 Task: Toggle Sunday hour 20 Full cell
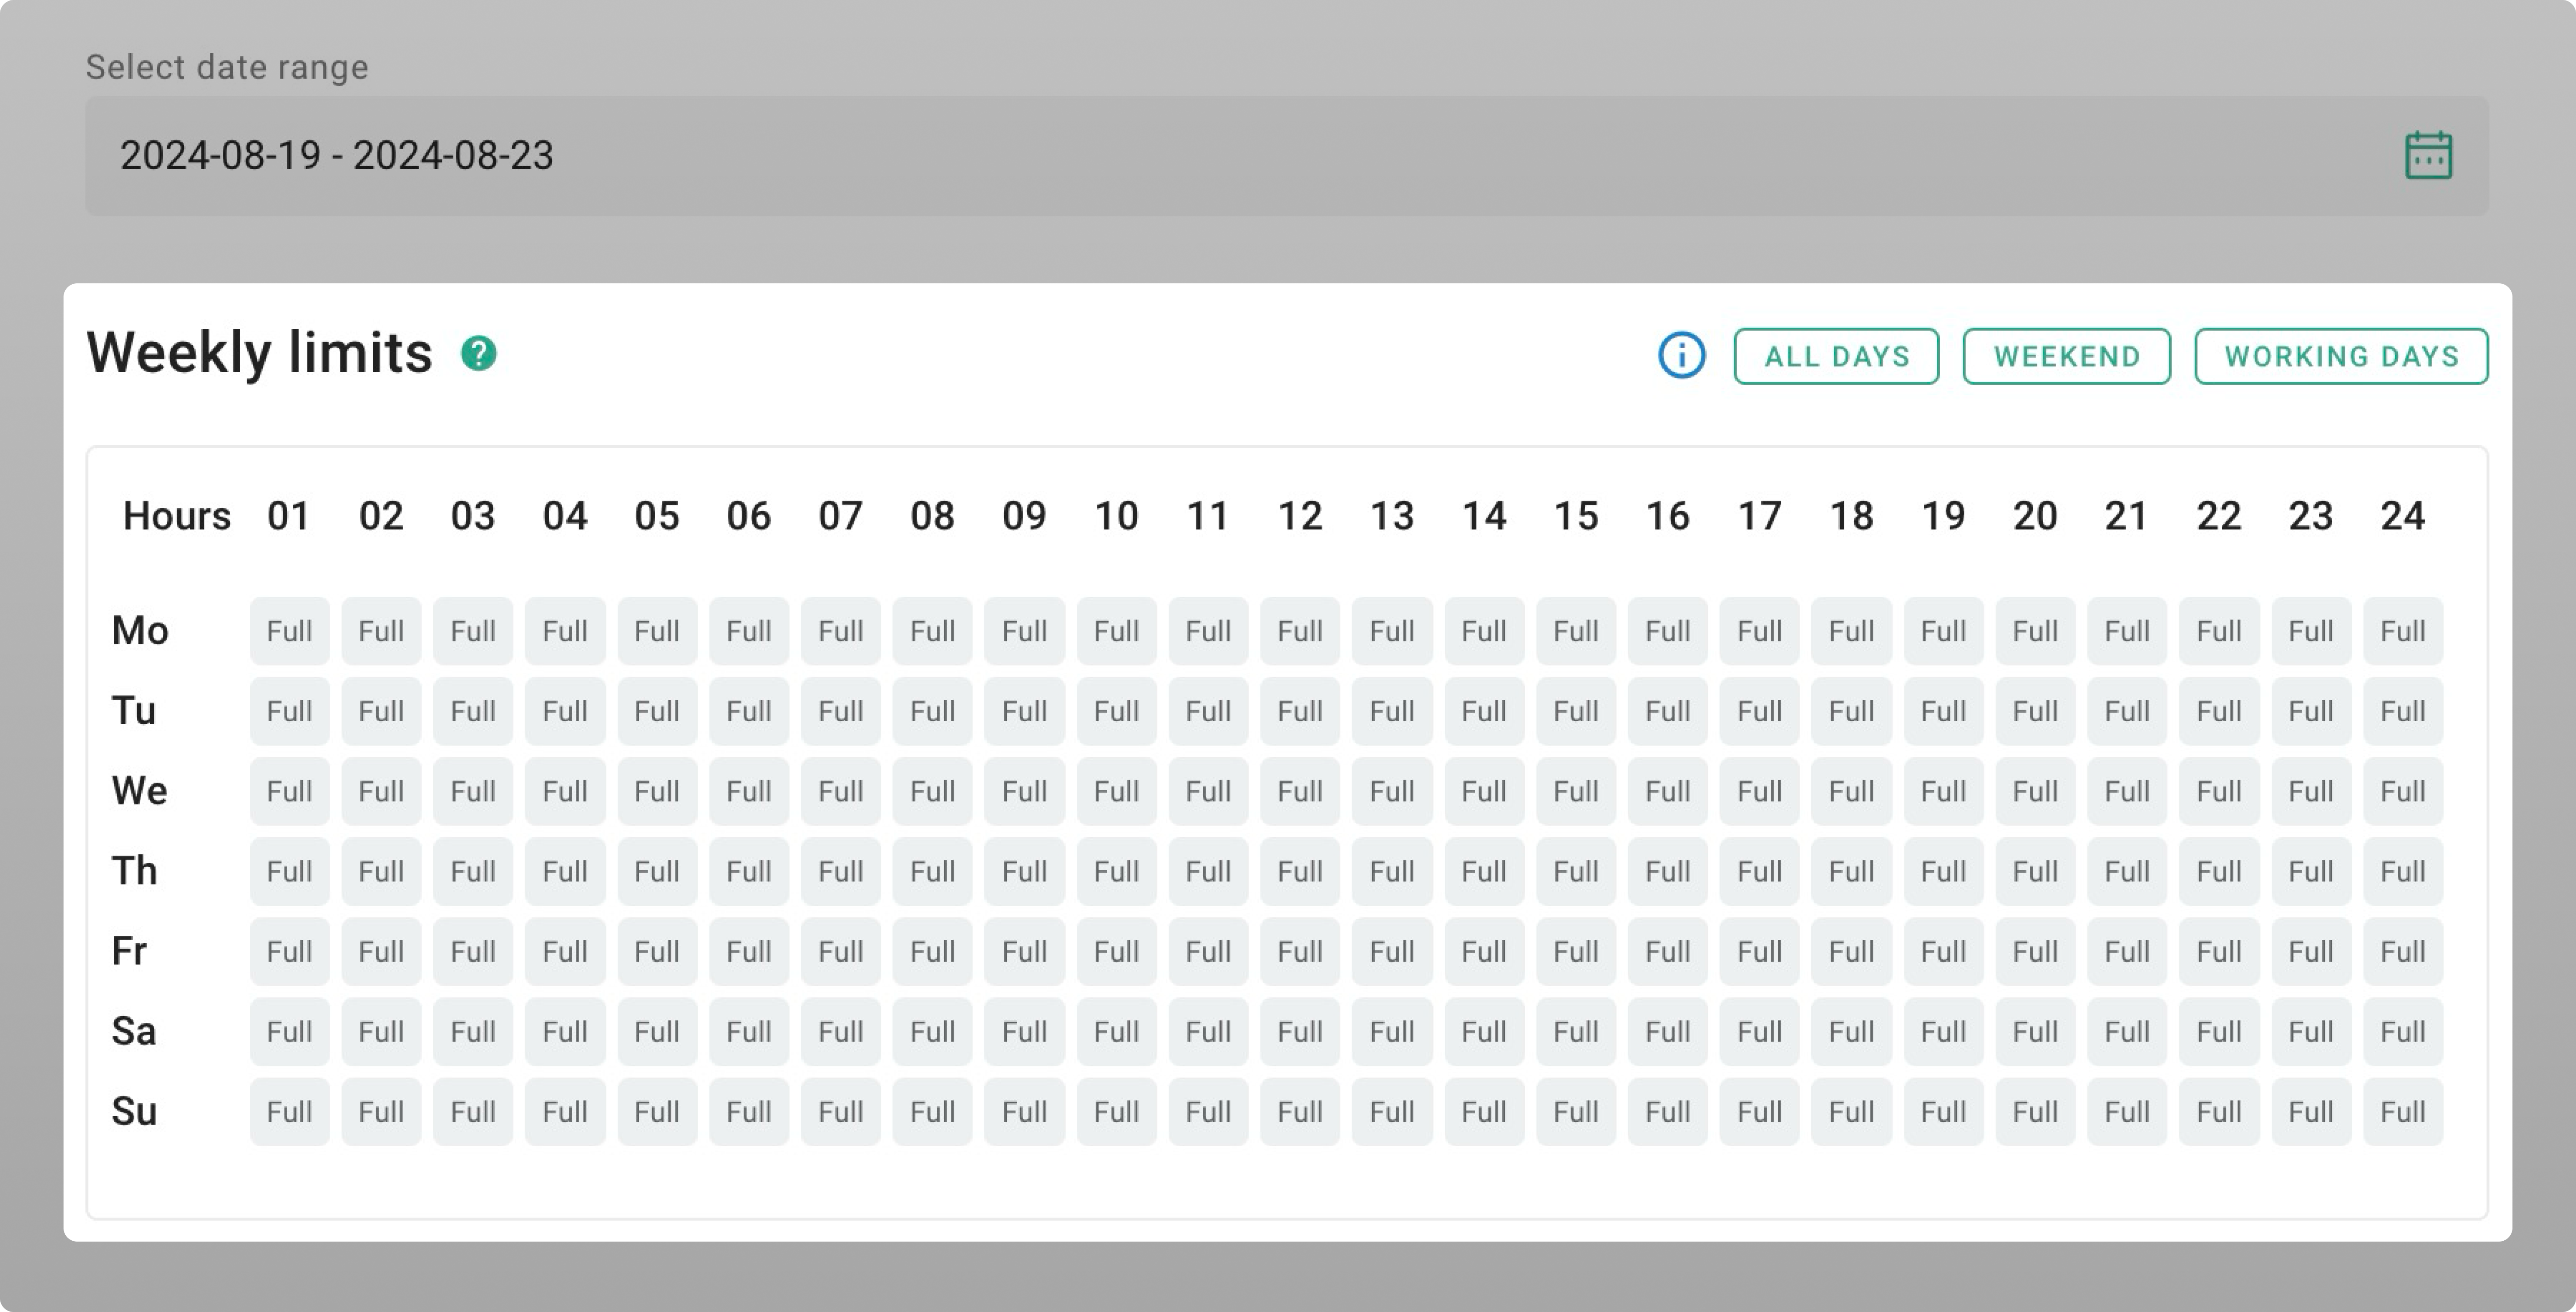[2035, 1111]
